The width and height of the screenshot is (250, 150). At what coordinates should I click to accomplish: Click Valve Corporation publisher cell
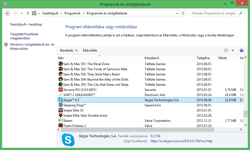tap(157, 121)
